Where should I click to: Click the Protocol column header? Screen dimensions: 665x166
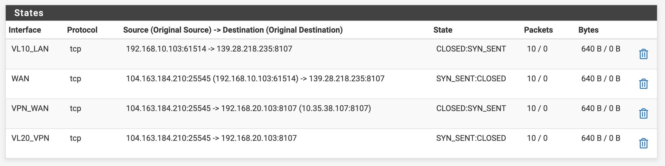tap(82, 30)
